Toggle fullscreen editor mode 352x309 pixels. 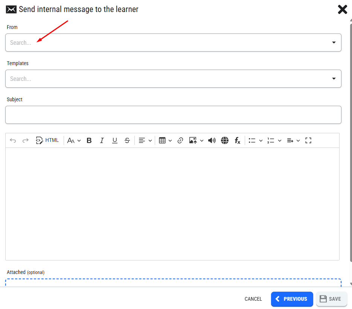click(x=308, y=140)
